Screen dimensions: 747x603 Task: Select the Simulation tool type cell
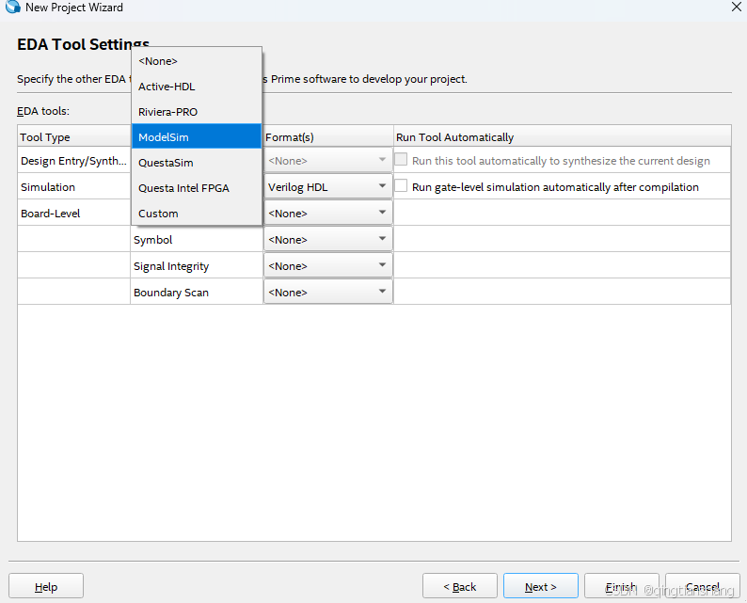point(73,186)
